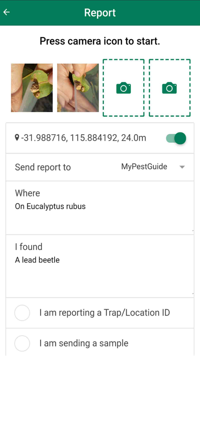Click the 'I am reporting a Trap/Location ID' label
Screen dimensions: 200x433
[x=104, y=313]
